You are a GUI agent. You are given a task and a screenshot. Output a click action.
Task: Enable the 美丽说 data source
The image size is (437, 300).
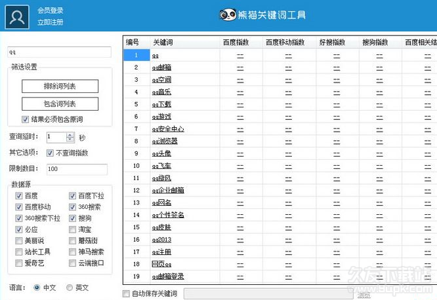18,241
